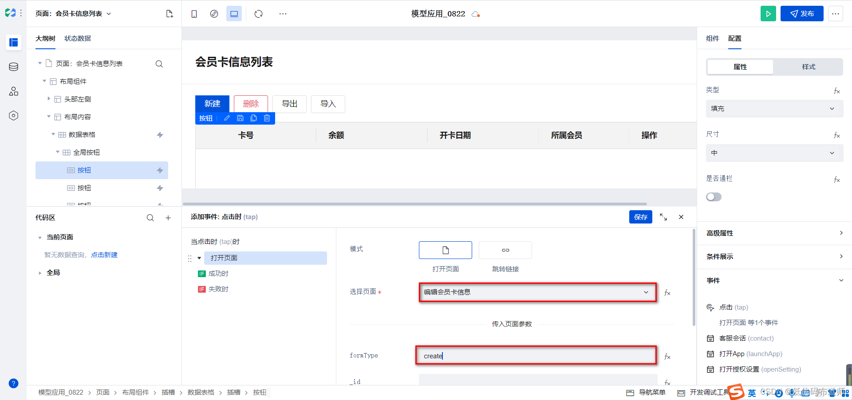
Task: Select the 属性 tab
Action: click(x=740, y=67)
